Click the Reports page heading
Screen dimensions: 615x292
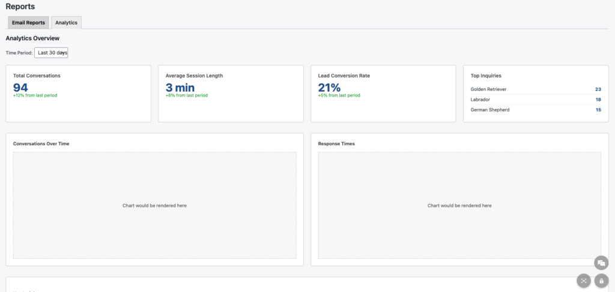tap(20, 7)
